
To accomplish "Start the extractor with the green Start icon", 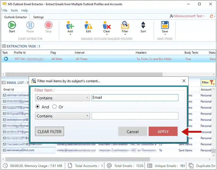I will pos(12,25).
